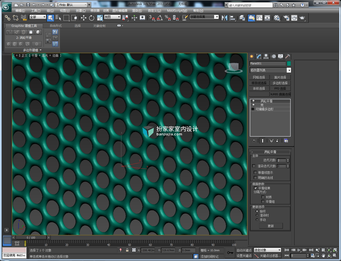The height and width of the screenshot is (261, 341).
Task: Click the Bind to Space Warp icon
Action: coord(24,18)
